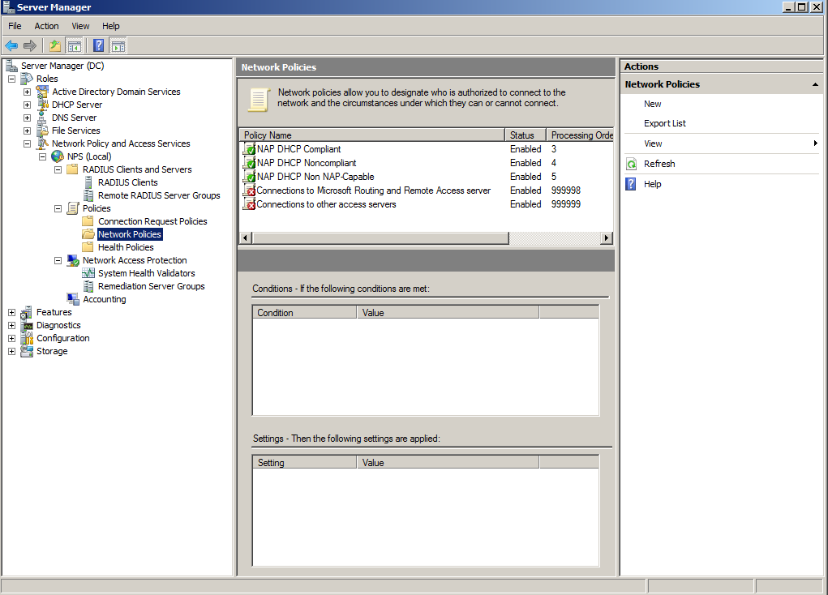Screen dimensions: 828x595
Task: Click the Up One Level folder icon
Action: [x=55, y=46]
